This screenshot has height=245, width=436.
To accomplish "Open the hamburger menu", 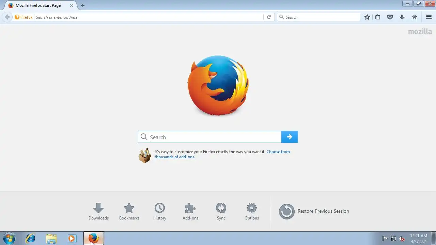I will pos(429,17).
